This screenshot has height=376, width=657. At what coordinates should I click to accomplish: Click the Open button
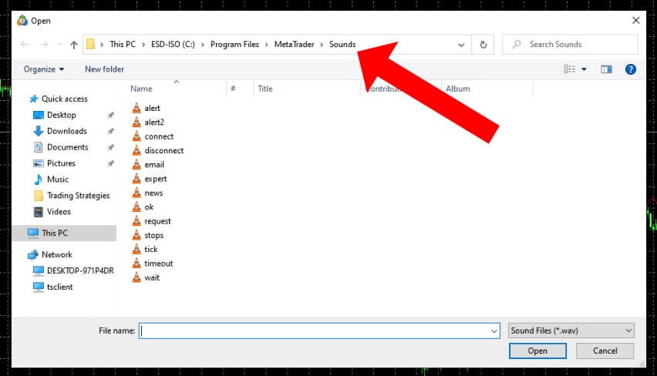537,351
